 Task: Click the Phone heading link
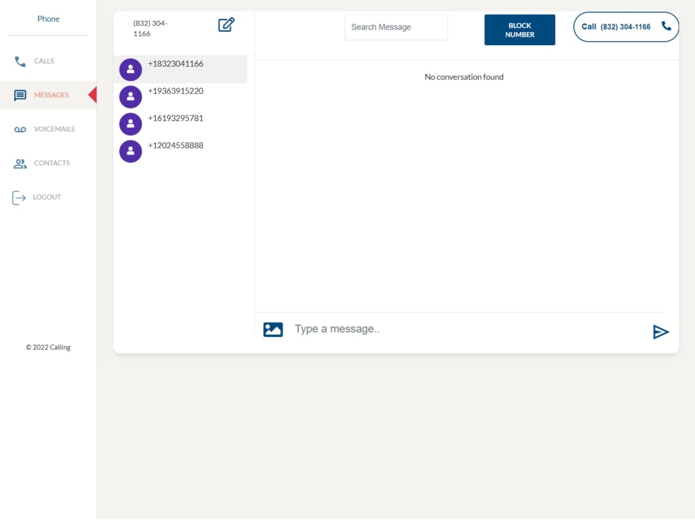48,18
